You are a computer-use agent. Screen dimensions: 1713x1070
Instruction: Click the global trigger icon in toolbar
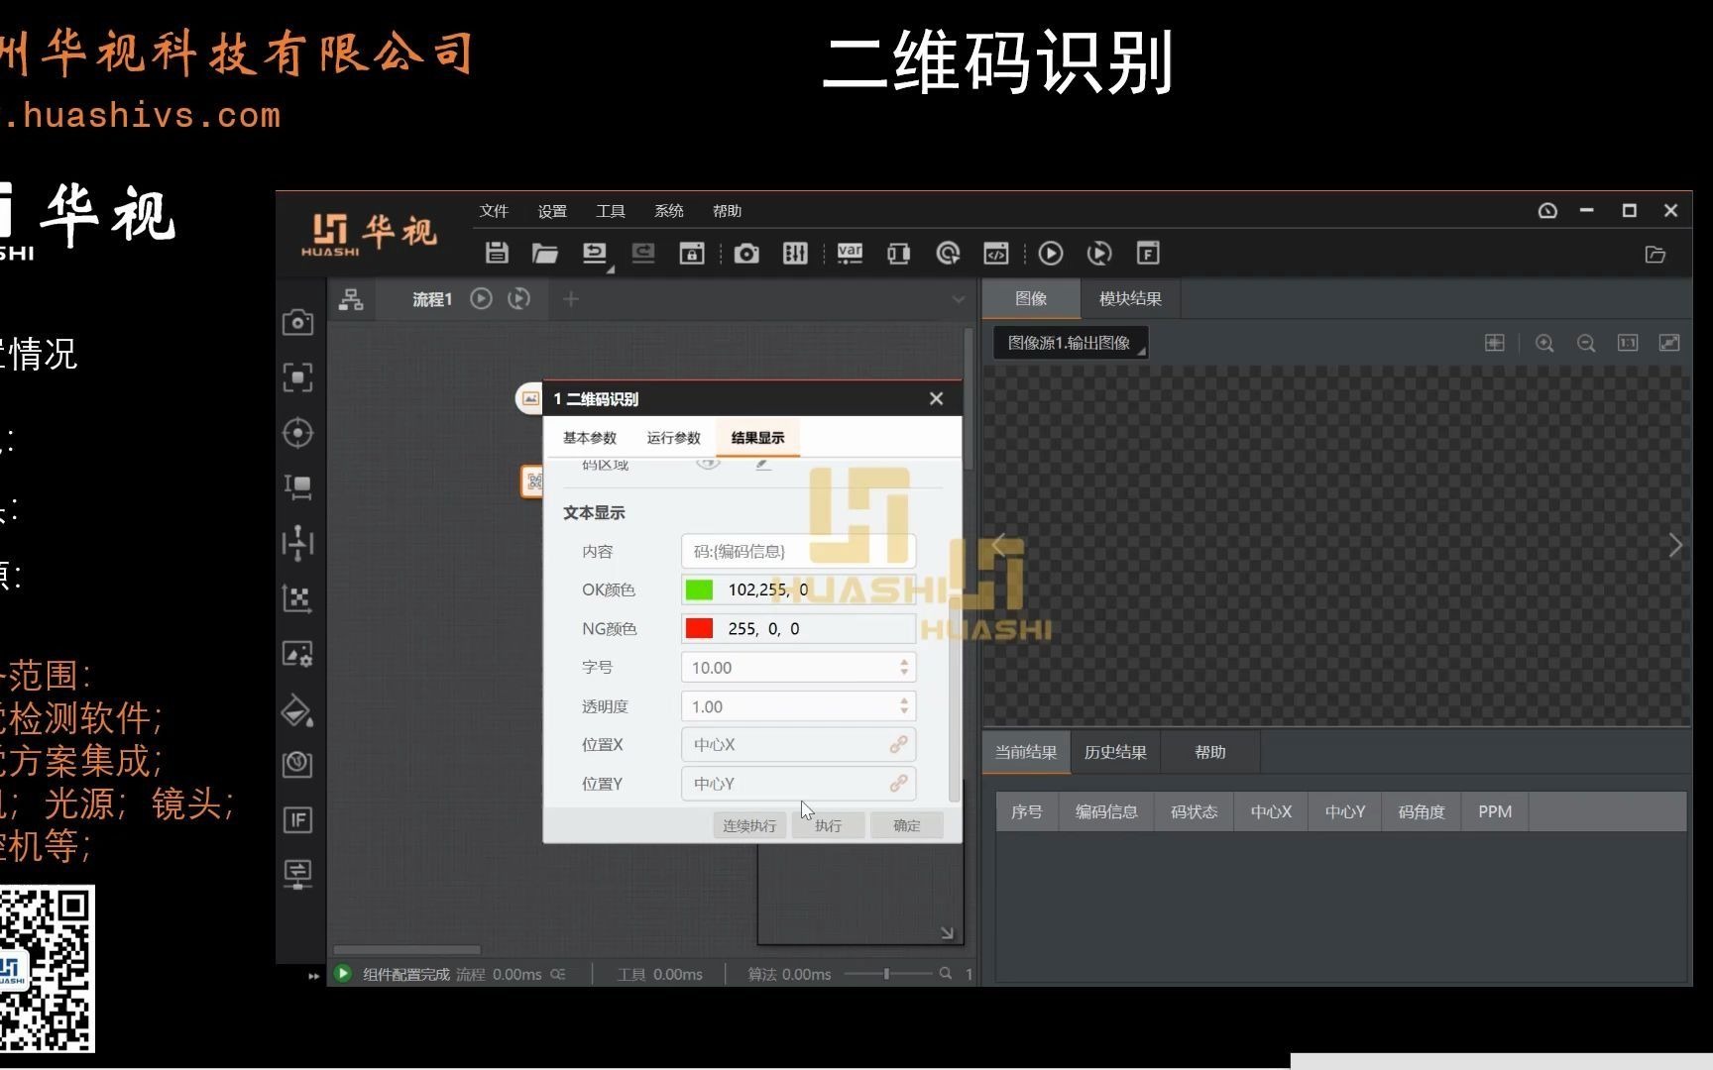pos(948,254)
